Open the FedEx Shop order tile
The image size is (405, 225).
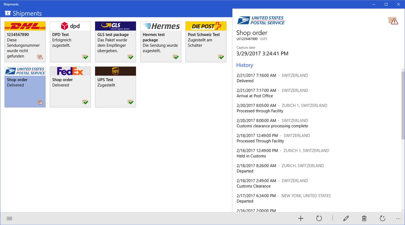click(70, 87)
